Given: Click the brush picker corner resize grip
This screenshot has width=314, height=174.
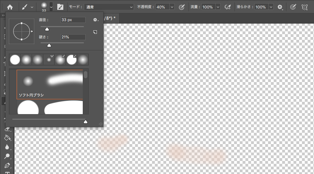Looking at the screenshot, I should coord(101,124).
